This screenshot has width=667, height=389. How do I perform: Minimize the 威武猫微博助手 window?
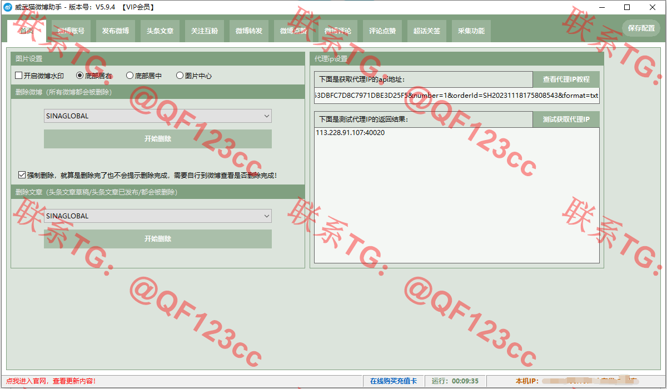[x=602, y=7]
